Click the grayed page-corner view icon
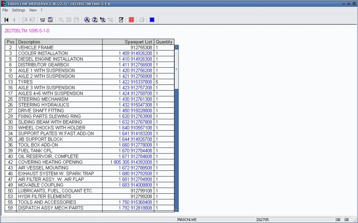Viewport: 358px width, 223px height. pyautogui.click(x=77, y=20)
